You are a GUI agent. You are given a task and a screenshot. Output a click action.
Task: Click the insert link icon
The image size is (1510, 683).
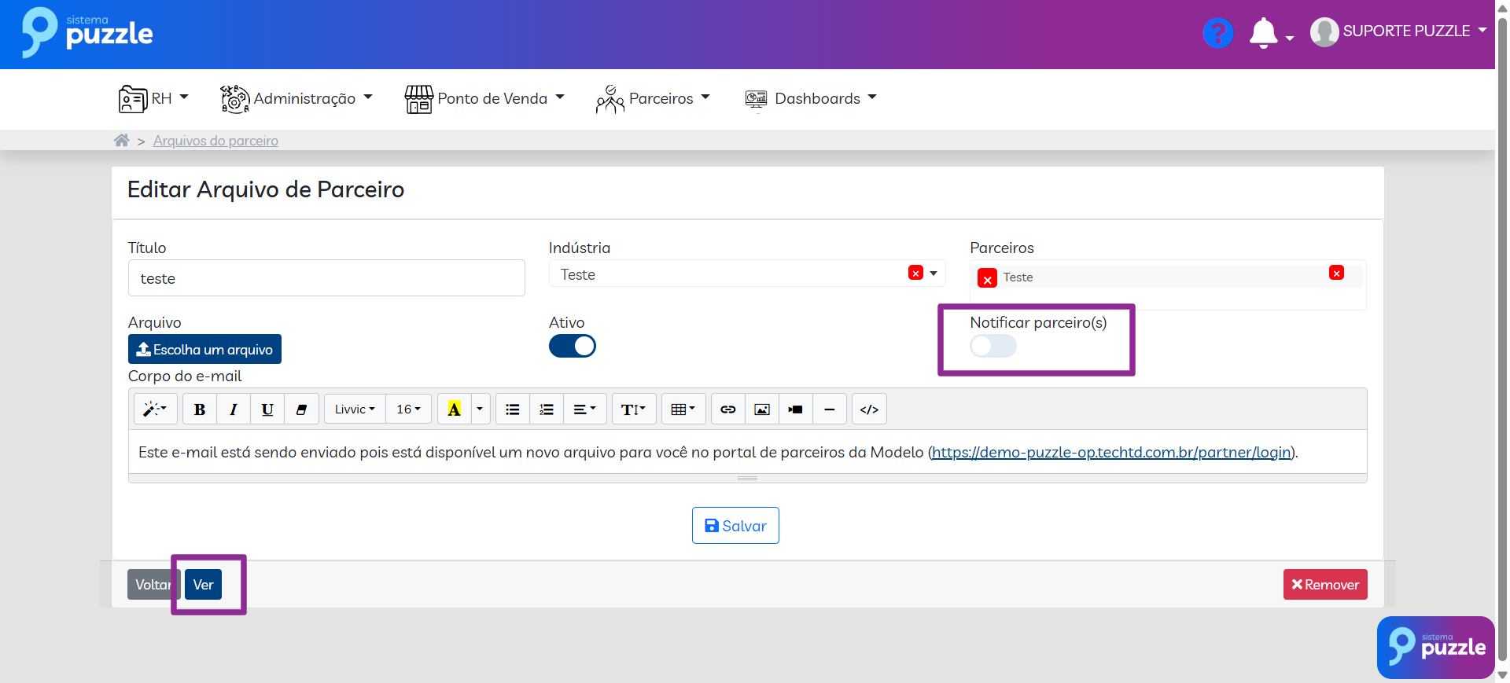[x=728, y=409]
